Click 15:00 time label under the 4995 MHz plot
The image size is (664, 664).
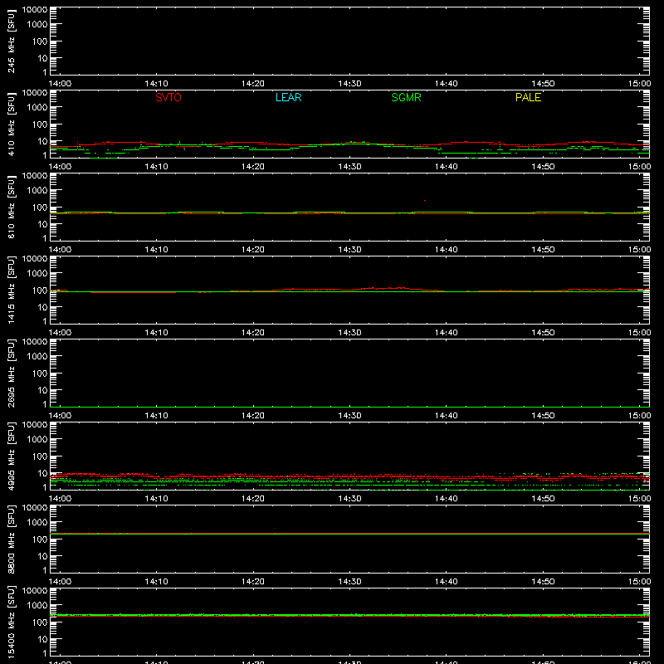[639, 499]
